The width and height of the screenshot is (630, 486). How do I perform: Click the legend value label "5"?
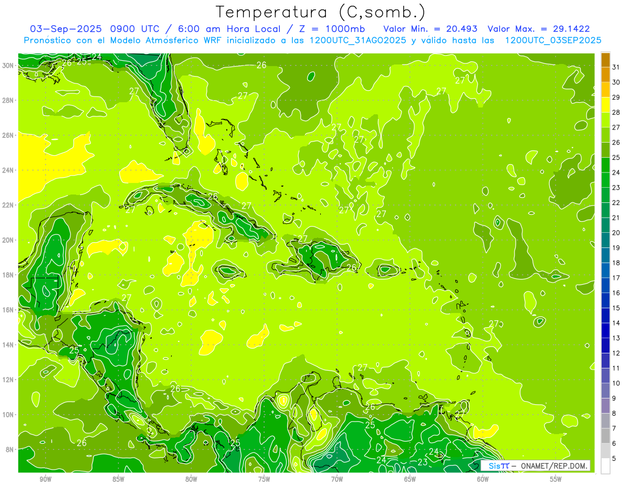[614, 459]
